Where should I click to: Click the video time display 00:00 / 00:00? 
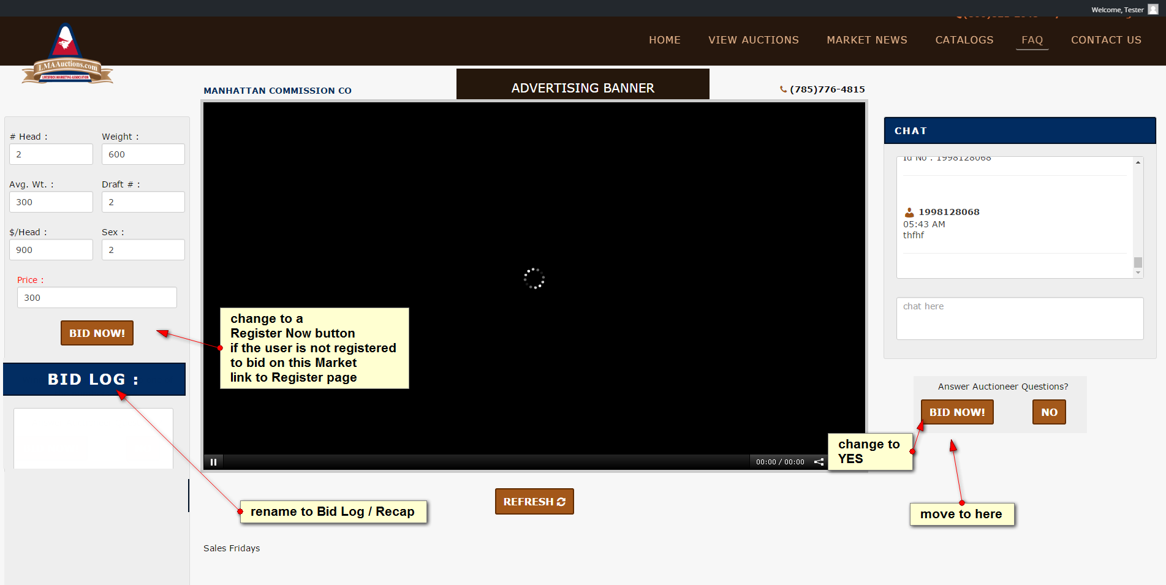point(780,462)
